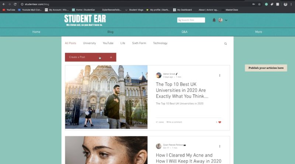Click Admin Street author avatar
Image resolution: width=295 pixels, height=164 pixels.
click(x=159, y=75)
